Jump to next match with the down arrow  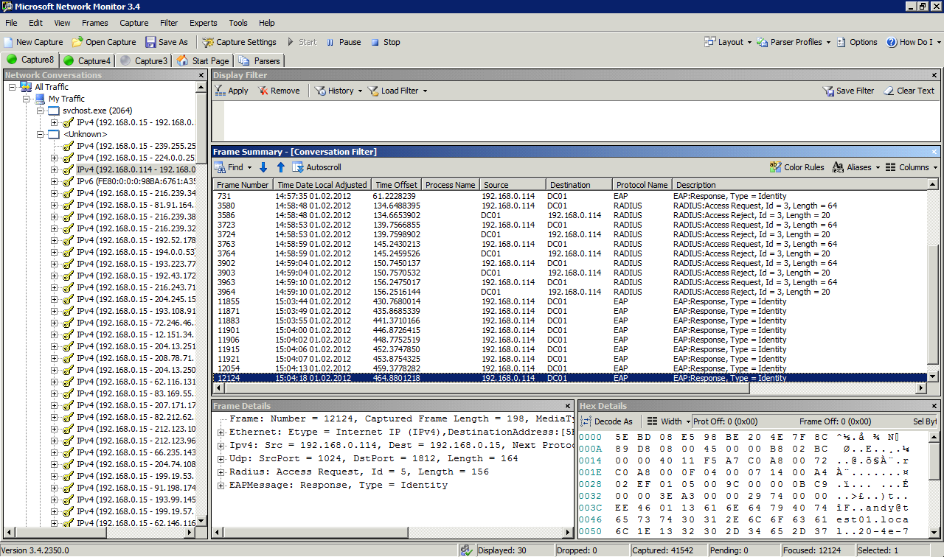point(263,167)
